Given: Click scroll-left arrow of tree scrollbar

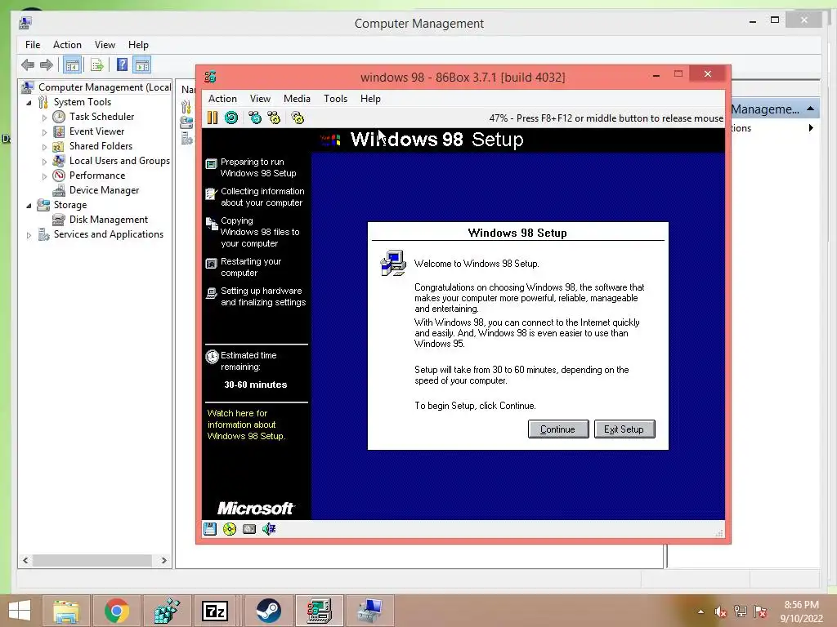Looking at the screenshot, I should pos(25,560).
